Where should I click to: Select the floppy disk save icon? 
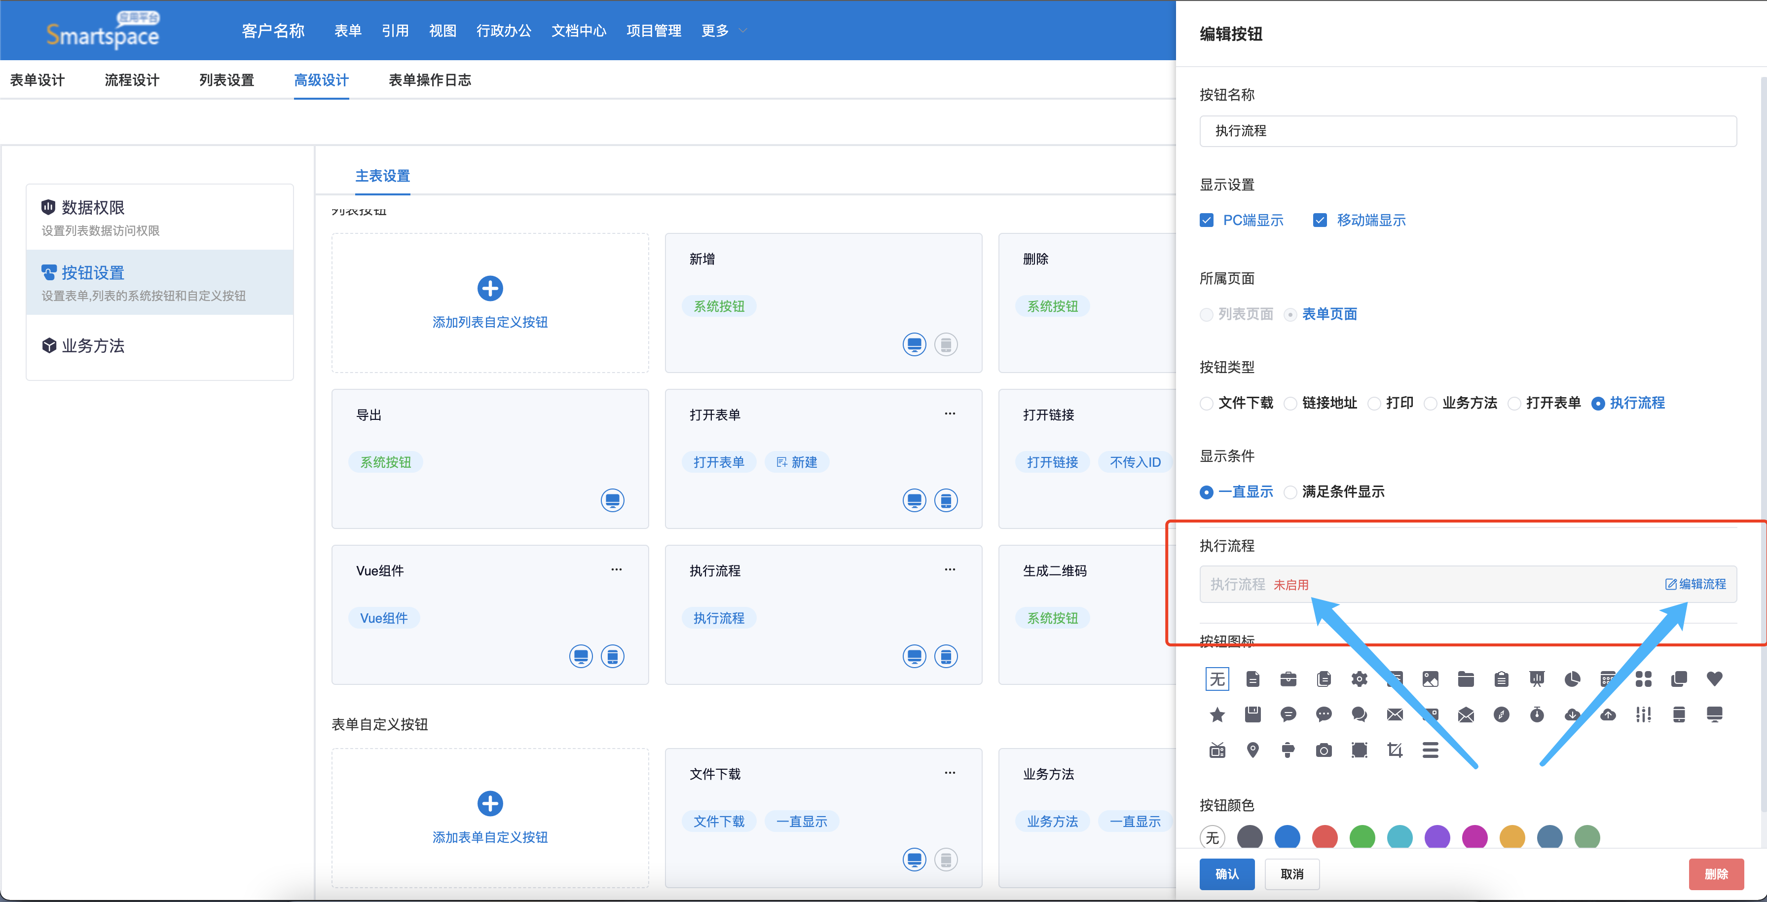click(1252, 714)
